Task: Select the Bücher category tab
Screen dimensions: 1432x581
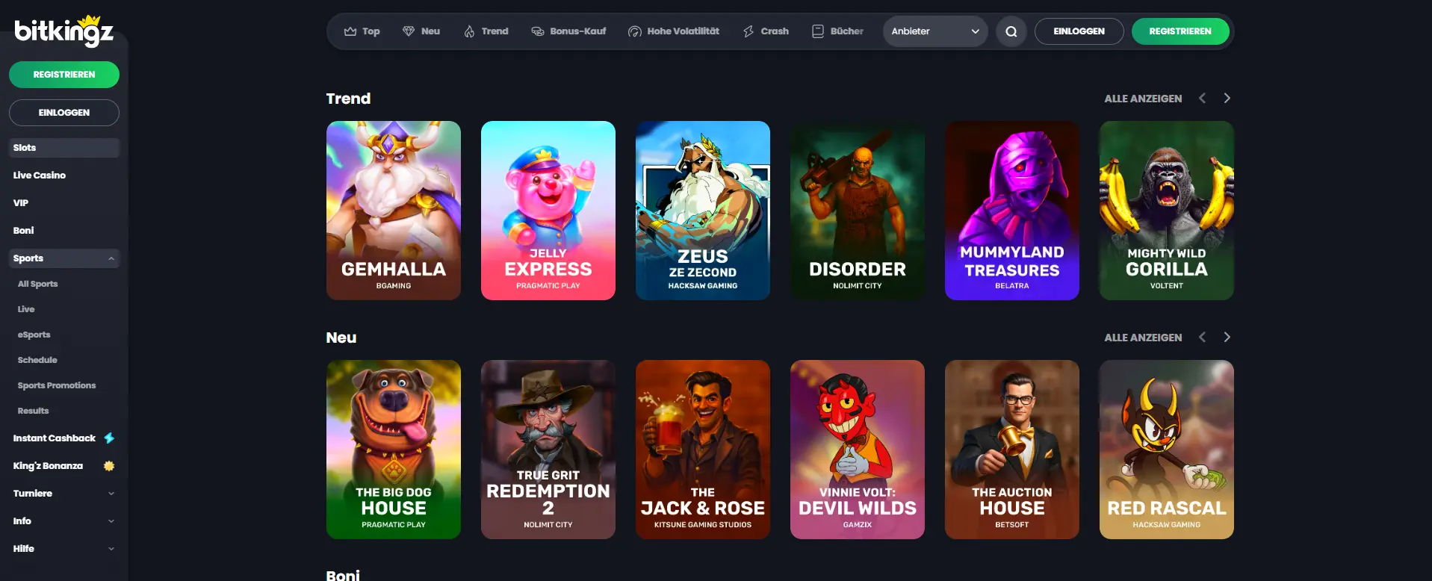Action: pyautogui.click(x=837, y=31)
